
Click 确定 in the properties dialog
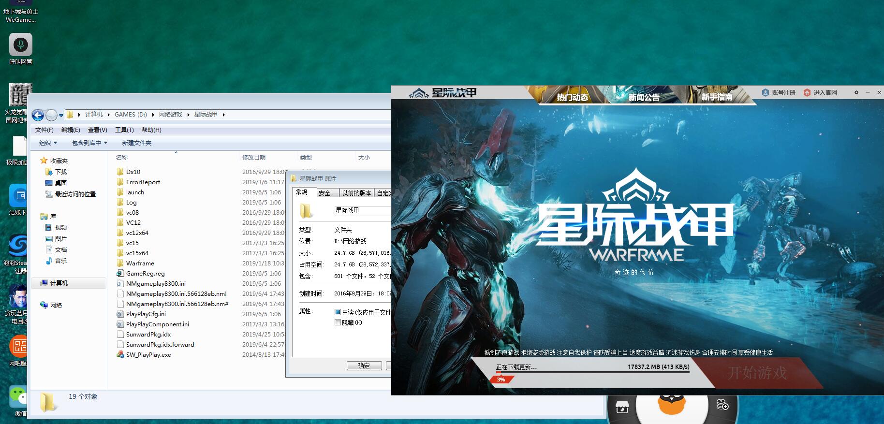tap(364, 366)
